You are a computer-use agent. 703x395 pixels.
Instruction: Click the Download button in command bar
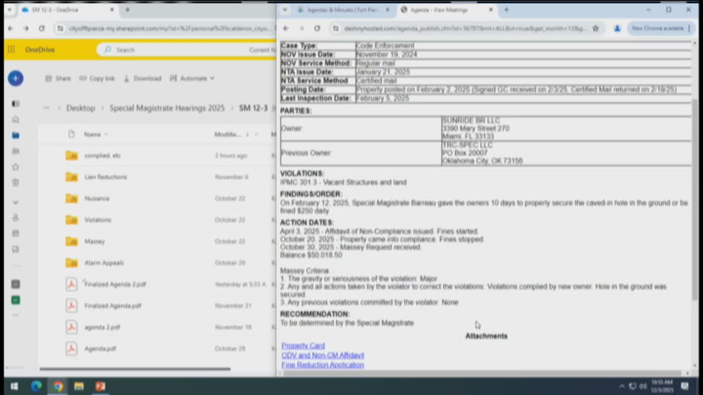coord(142,78)
